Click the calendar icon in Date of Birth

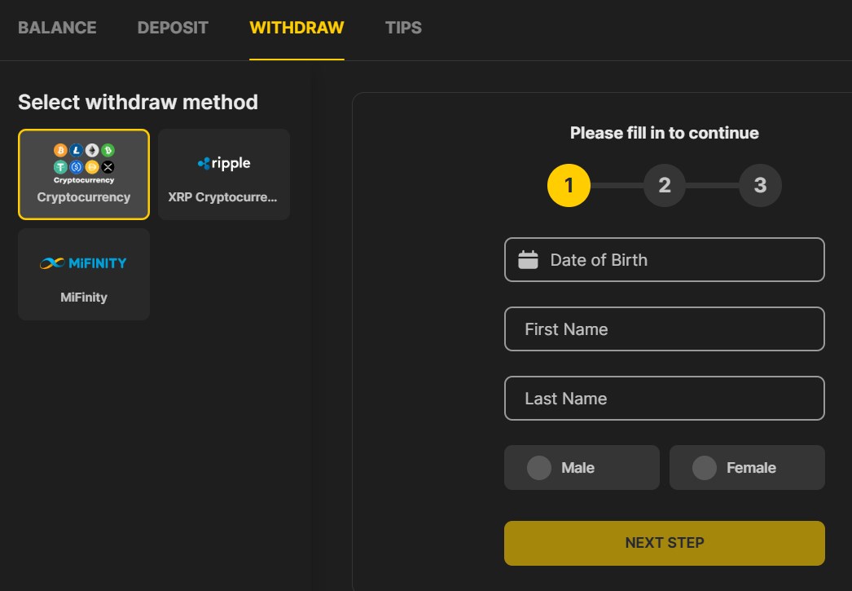529,260
